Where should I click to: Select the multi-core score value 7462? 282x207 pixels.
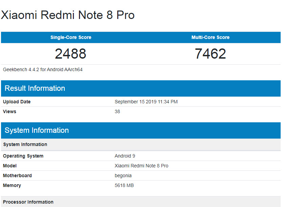(x=210, y=54)
